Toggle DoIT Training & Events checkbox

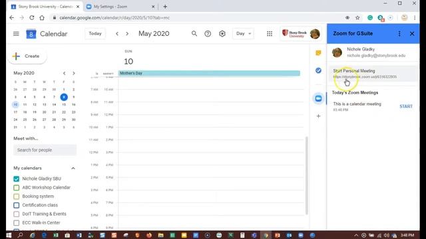16,214
